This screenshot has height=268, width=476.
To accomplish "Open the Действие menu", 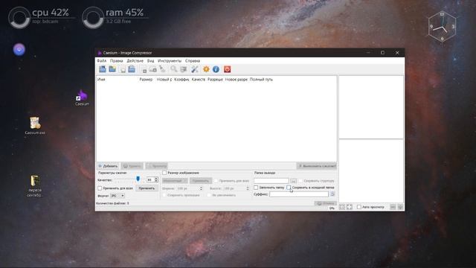I will click(x=135, y=61).
